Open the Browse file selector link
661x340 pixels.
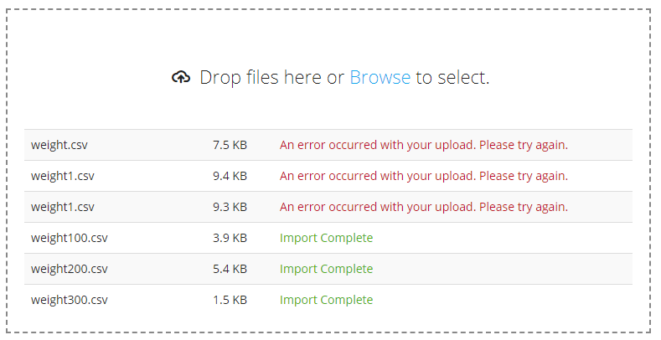click(x=380, y=78)
